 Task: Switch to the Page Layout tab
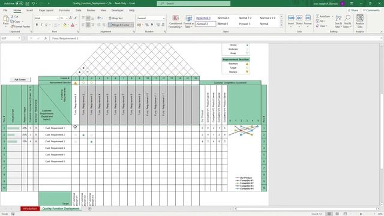point(46,10)
